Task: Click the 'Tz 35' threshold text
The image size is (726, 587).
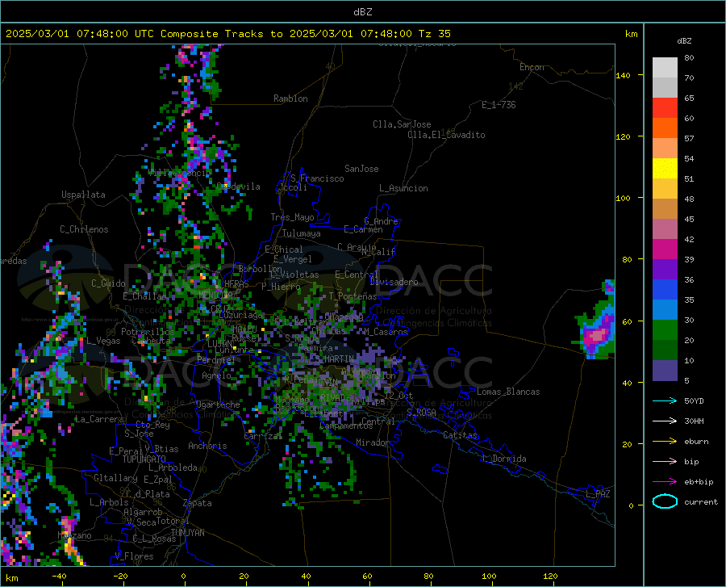Action: (434, 34)
